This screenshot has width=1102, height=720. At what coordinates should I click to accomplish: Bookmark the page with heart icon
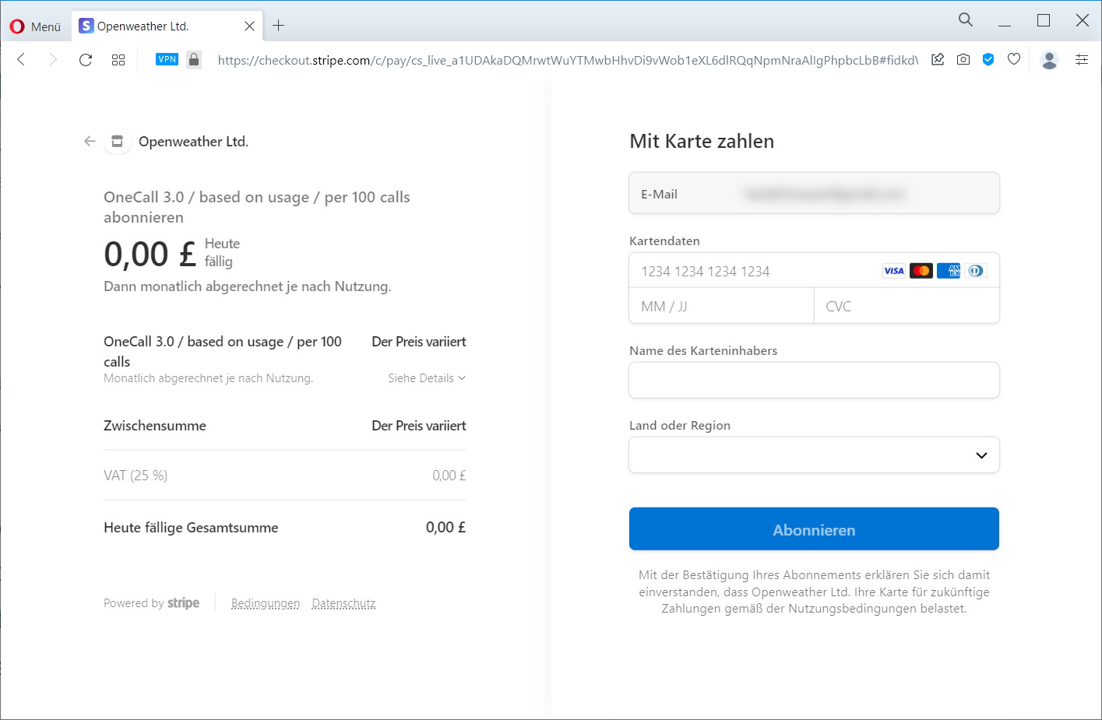coord(1014,59)
